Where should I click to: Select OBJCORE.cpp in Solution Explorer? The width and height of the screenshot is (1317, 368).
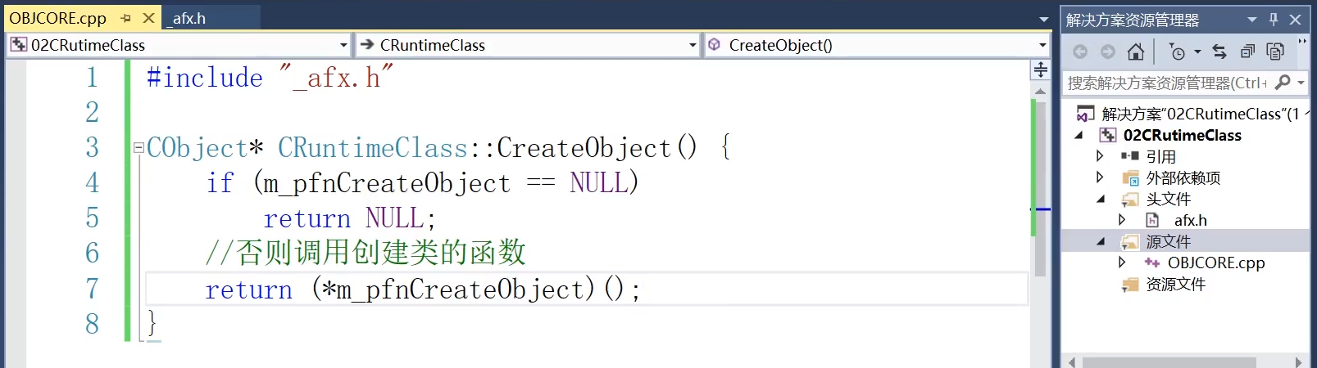(x=1216, y=263)
